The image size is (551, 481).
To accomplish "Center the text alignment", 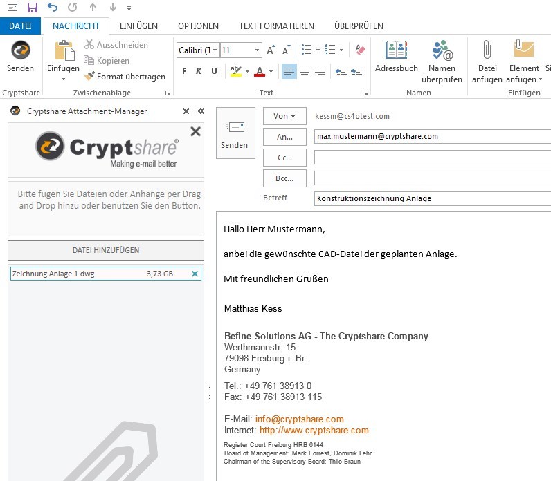I will pyautogui.click(x=305, y=71).
